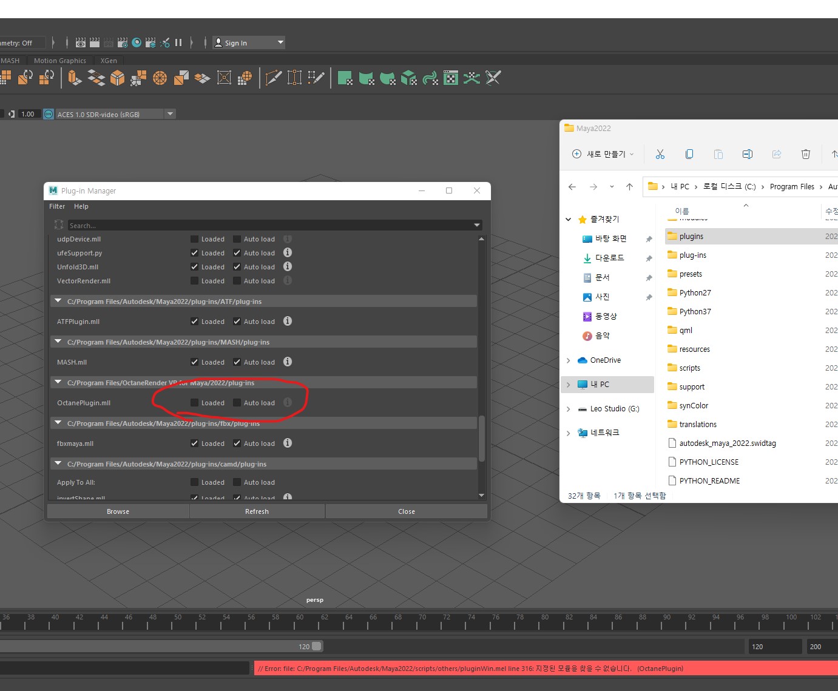Open Render Settings icon with gear
Image resolution: width=838 pixels, height=691 pixels.
123,42
